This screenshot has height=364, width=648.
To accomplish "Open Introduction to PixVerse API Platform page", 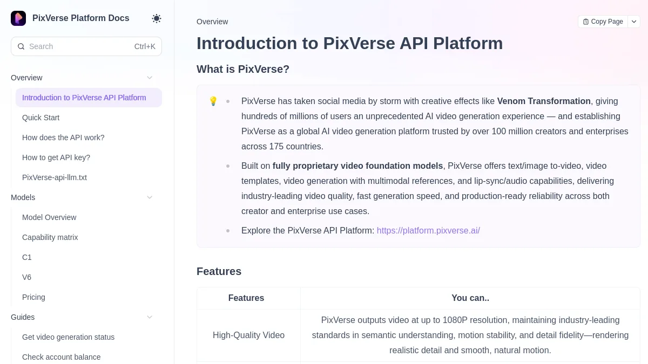I will tap(89, 98).
